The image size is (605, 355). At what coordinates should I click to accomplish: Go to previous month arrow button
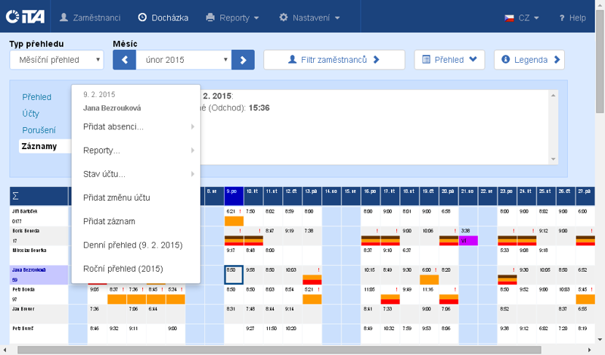pos(124,59)
